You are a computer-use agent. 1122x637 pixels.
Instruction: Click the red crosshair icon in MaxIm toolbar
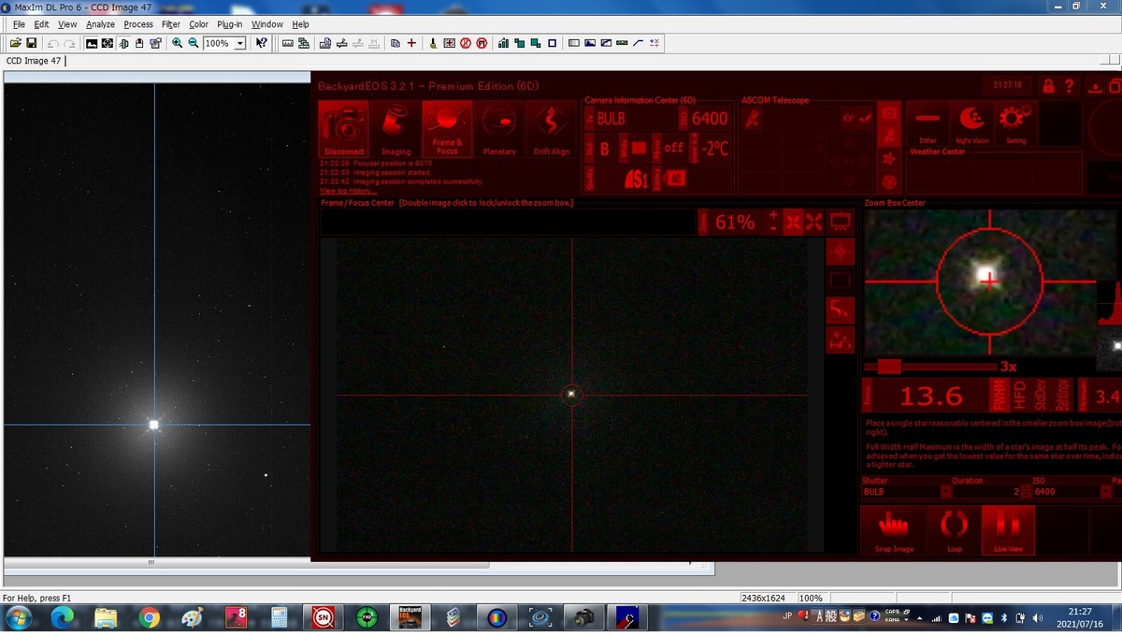(x=411, y=43)
